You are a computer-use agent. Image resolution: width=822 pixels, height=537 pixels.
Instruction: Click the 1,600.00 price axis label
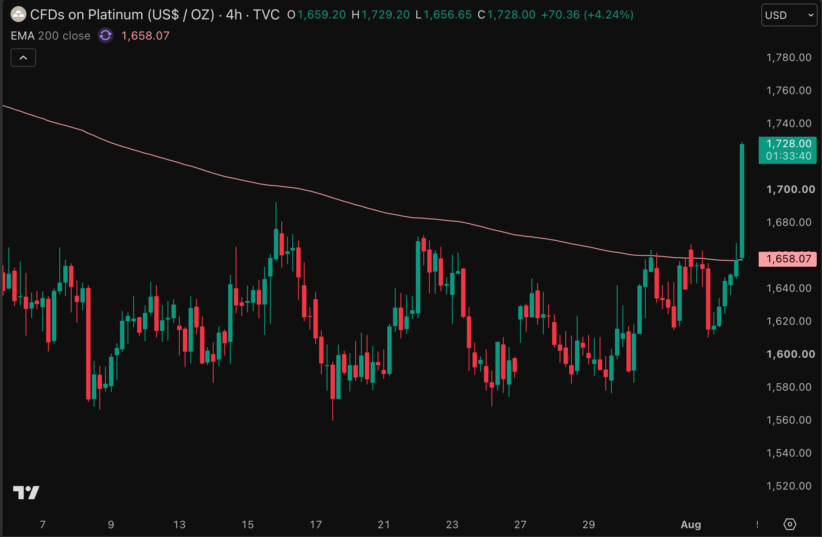pyautogui.click(x=791, y=354)
